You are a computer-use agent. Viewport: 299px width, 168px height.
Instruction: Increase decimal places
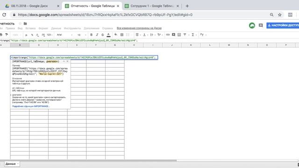click(x=43, y=35)
